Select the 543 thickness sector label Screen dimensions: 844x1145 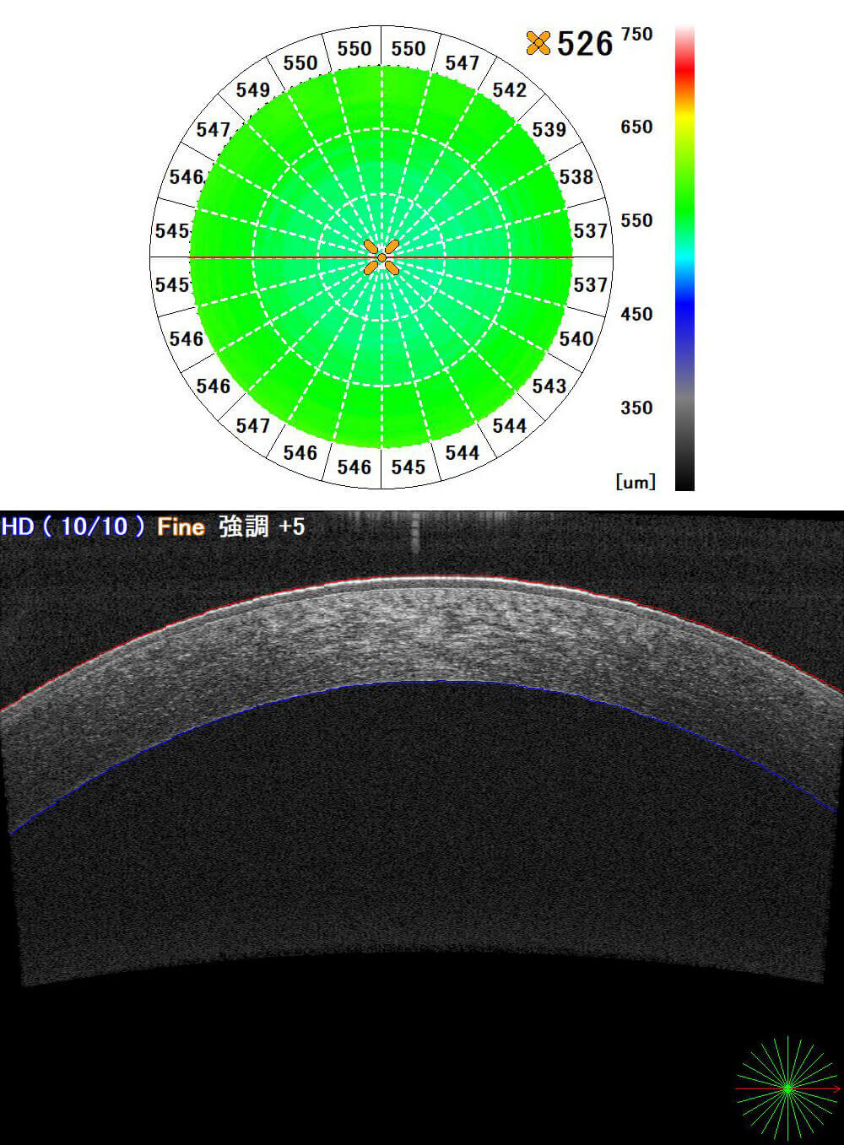pos(549,386)
